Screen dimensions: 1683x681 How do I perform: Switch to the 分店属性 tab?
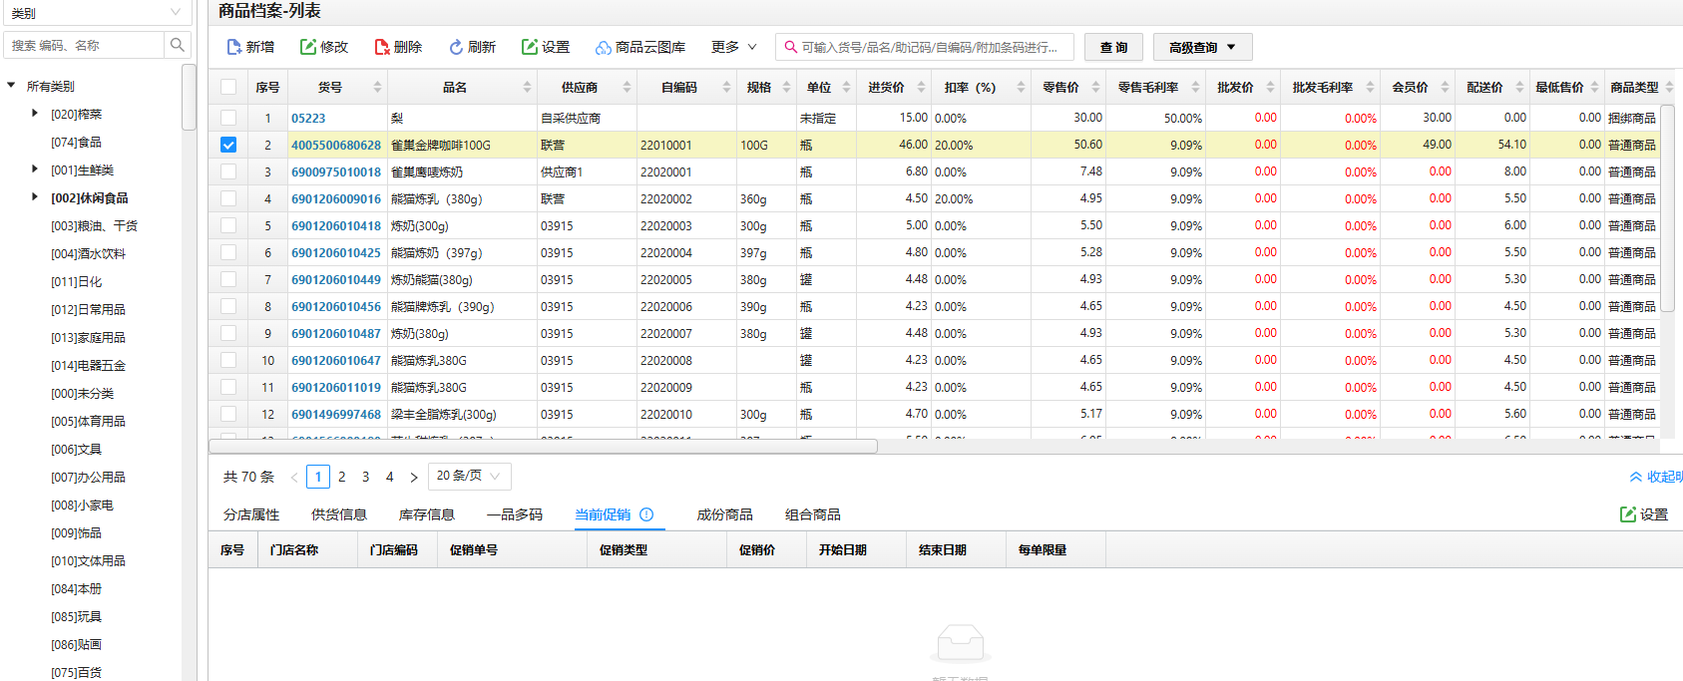pyautogui.click(x=251, y=514)
